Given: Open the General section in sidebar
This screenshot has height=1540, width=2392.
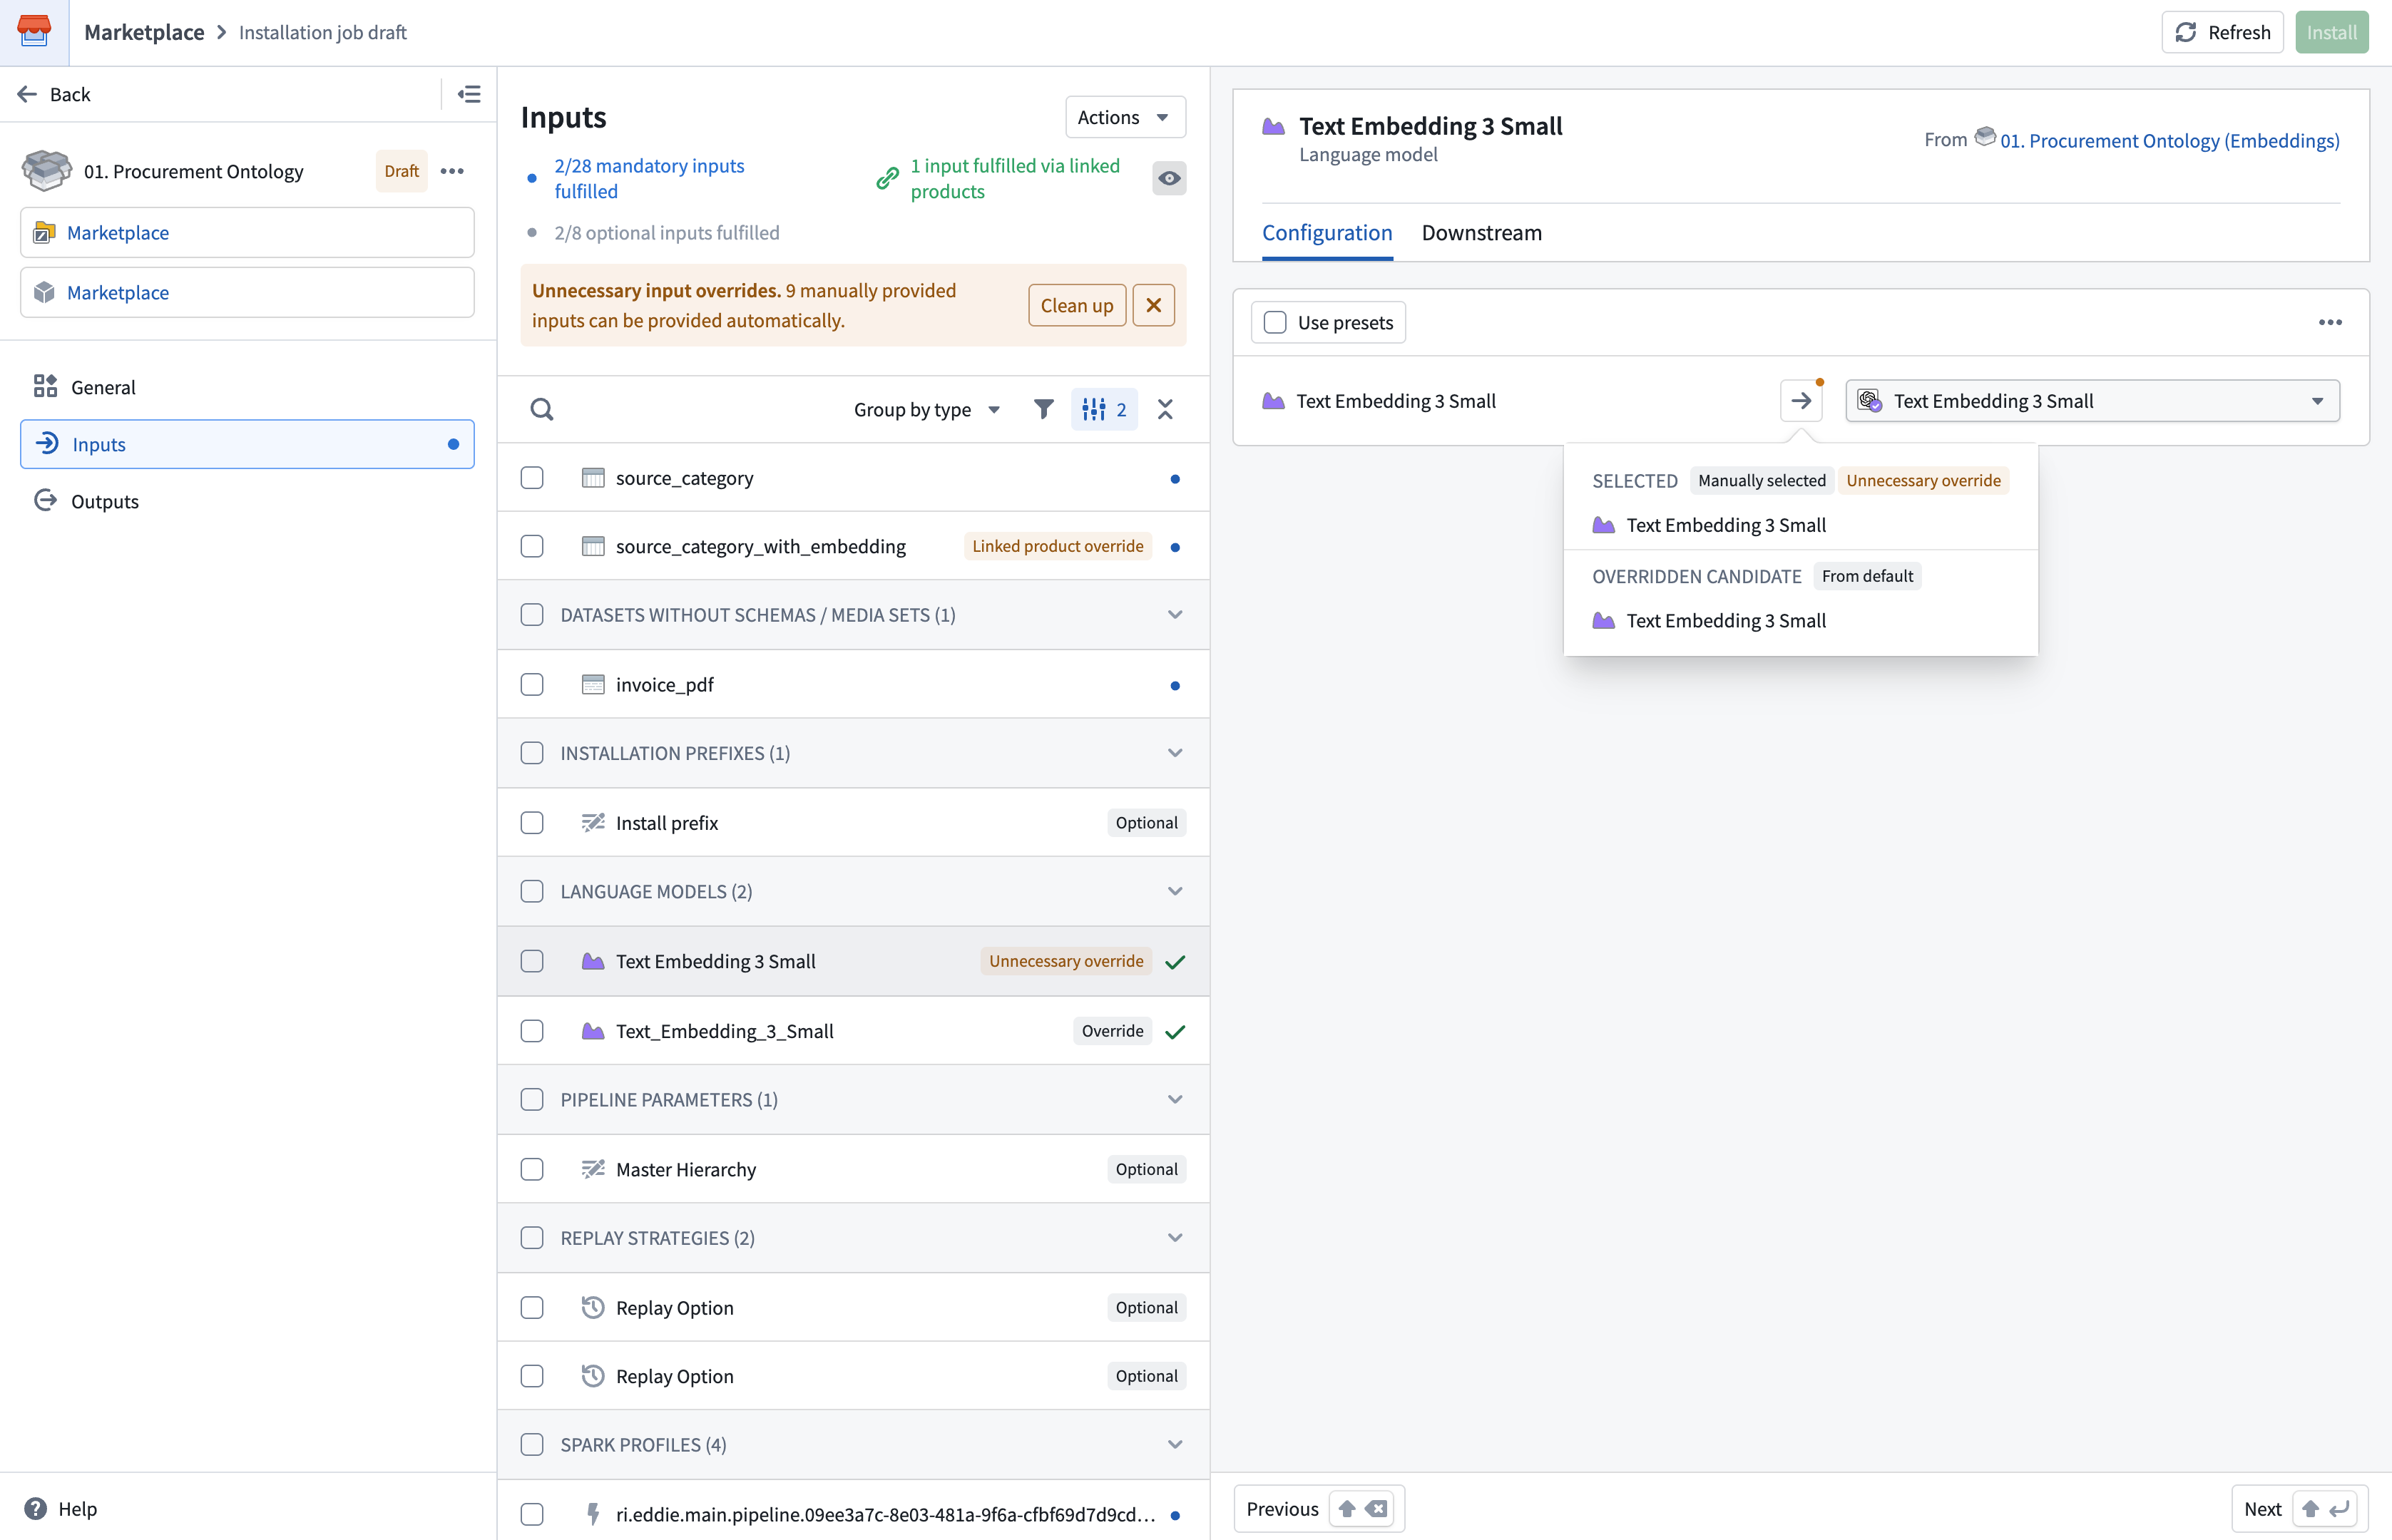Looking at the screenshot, I should coord(247,387).
